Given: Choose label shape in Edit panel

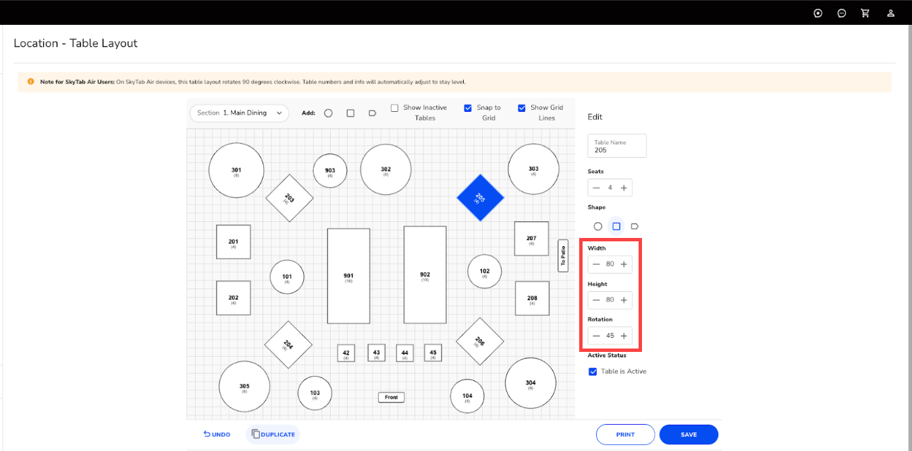Looking at the screenshot, I should pyautogui.click(x=635, y=227).
